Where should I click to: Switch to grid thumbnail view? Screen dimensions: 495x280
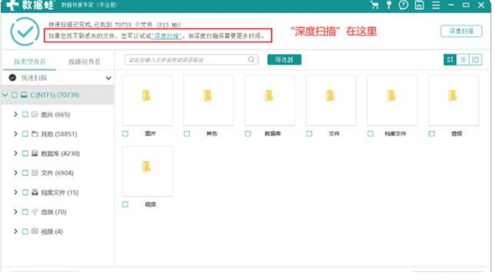point(450,60)
